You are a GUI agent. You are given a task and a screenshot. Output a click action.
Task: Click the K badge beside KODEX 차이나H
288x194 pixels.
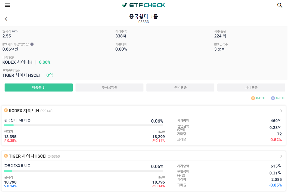coord(6,110)
